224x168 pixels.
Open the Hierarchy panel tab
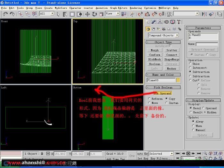coord(160,22)
